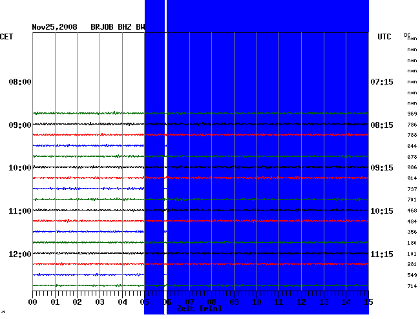Click the CET time label "10:00"

click(20, 168)
